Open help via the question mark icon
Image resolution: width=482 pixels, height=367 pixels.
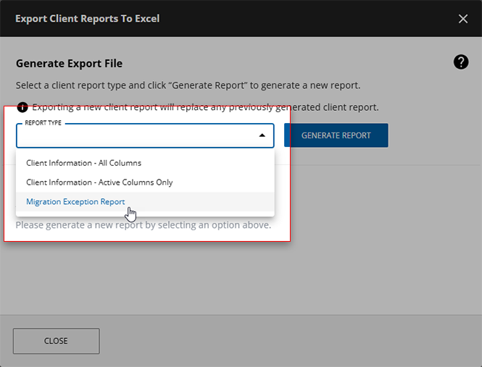coord(461,62)
